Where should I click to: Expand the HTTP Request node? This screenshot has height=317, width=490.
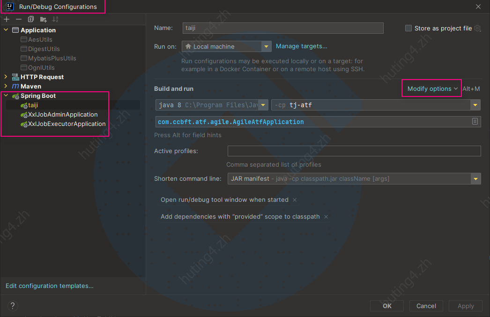coord(6,76)
